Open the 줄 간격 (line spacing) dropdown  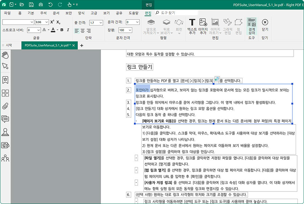(96, 22)
